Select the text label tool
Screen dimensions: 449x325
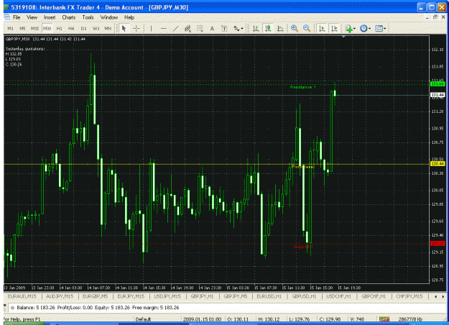[224, 28]
